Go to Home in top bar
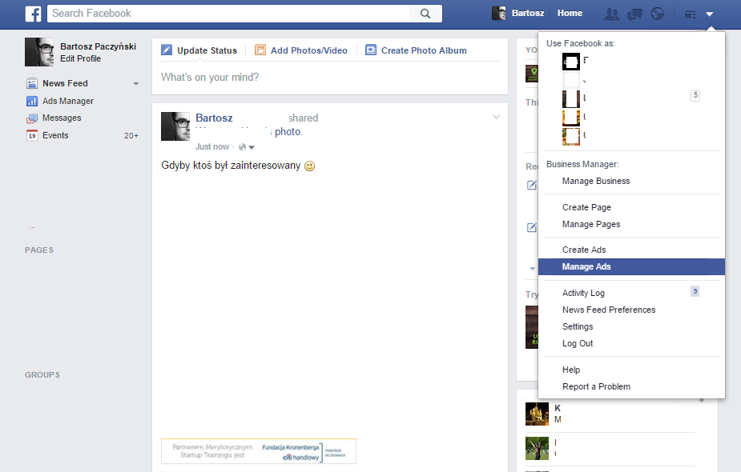The height and width of the screenshot is (472, 741). (x=570, y=14)
